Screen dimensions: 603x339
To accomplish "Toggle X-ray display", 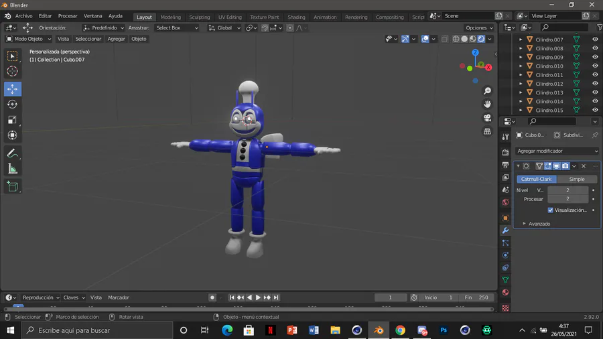I will (445, 39).
